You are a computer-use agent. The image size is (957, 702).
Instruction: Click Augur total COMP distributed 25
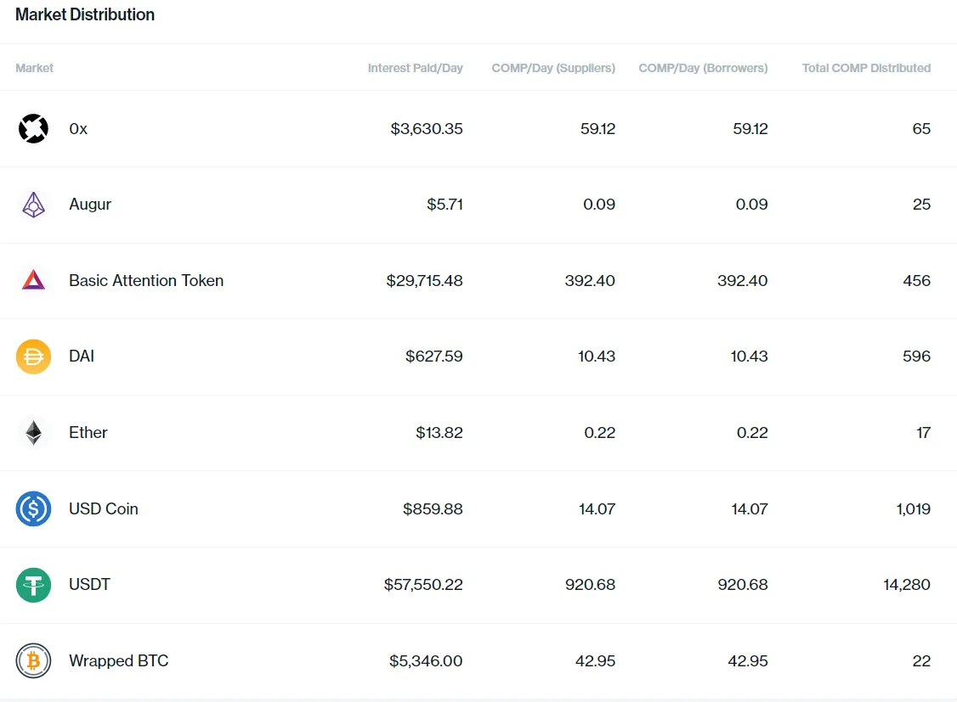921,204
